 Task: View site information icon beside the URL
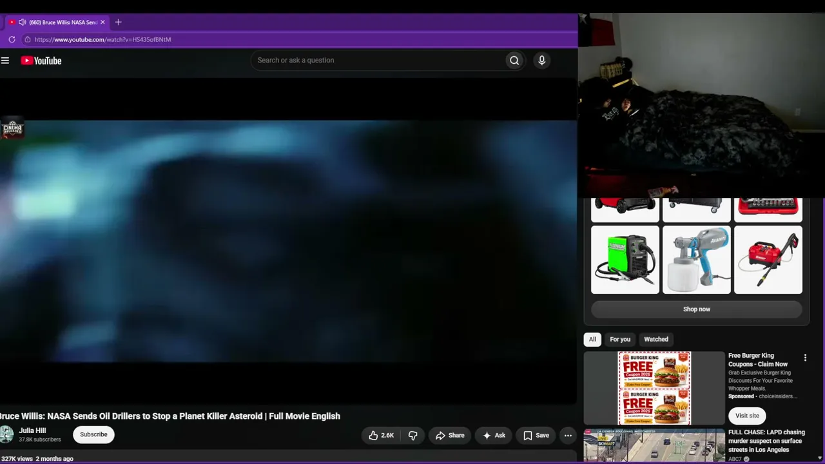pyautogui.click(x=27, y=39)
